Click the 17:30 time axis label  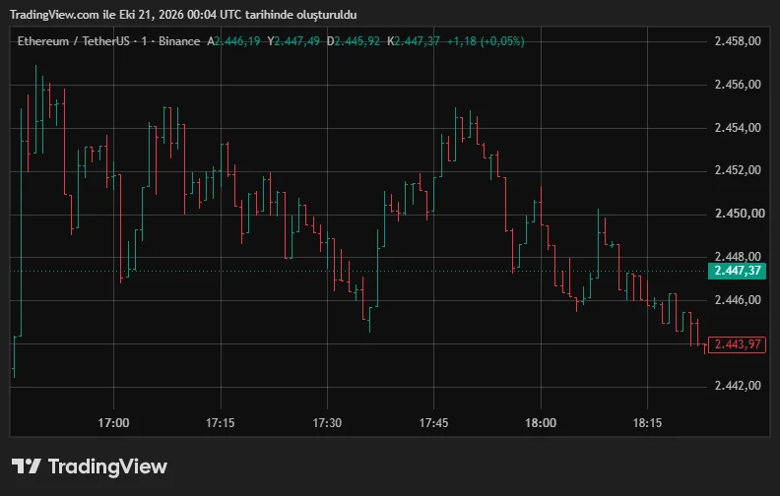tap(327, 423)
